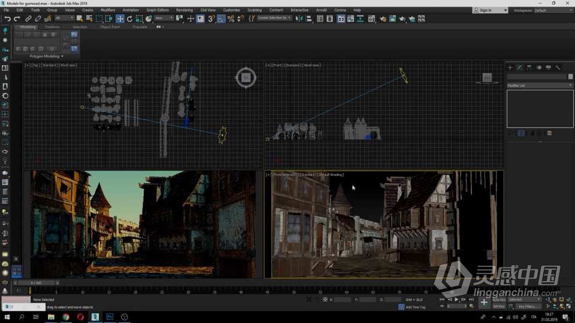Toggle 3D Snaps on or off
The width and height of the screenshot is (575, 323).
(x=211, y=19)
